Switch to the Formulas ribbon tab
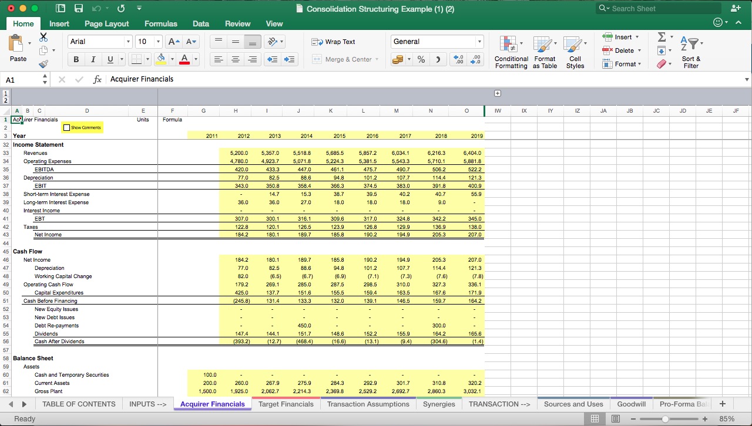Viewport: 752px width, 426px height. click(x=160, y=23)
